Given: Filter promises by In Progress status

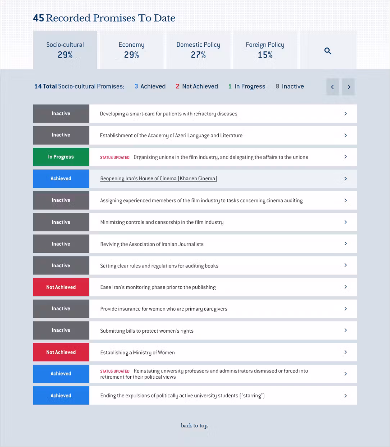Looking at the screenshot, I should (247, 86).
